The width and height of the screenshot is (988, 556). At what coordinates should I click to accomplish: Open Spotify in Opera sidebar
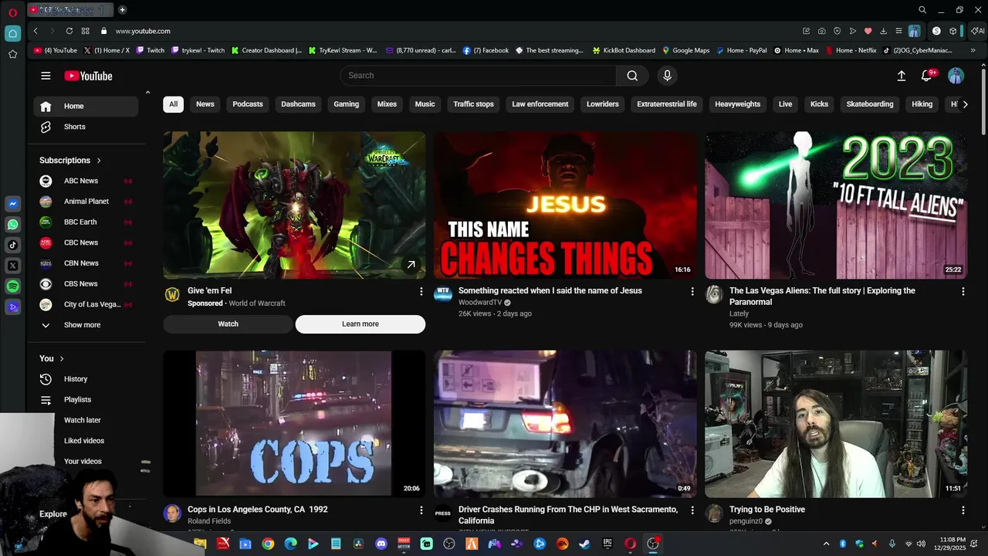[12, 286]
